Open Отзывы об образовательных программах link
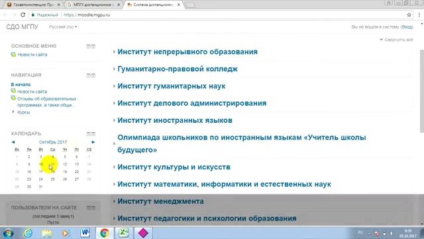Image resolution: width=424 pixels, height=239 pixels. 46,102
